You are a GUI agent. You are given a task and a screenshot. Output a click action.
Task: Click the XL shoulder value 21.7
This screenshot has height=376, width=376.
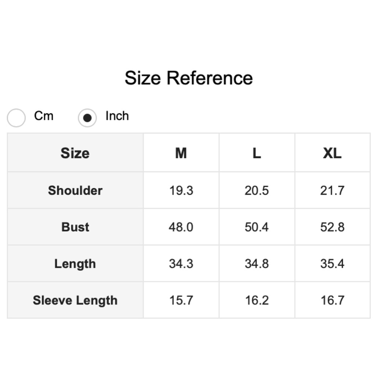pos(332,190)
